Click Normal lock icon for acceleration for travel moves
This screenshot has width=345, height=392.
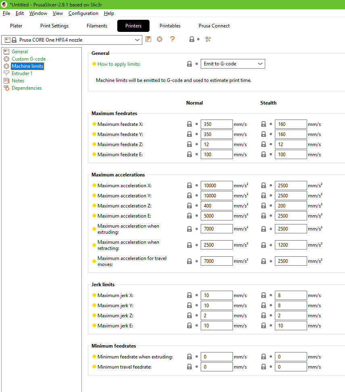point(189,261)
